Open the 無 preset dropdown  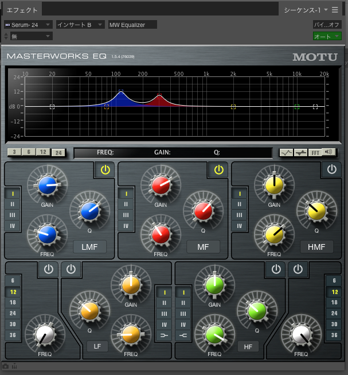click(32, 36)
